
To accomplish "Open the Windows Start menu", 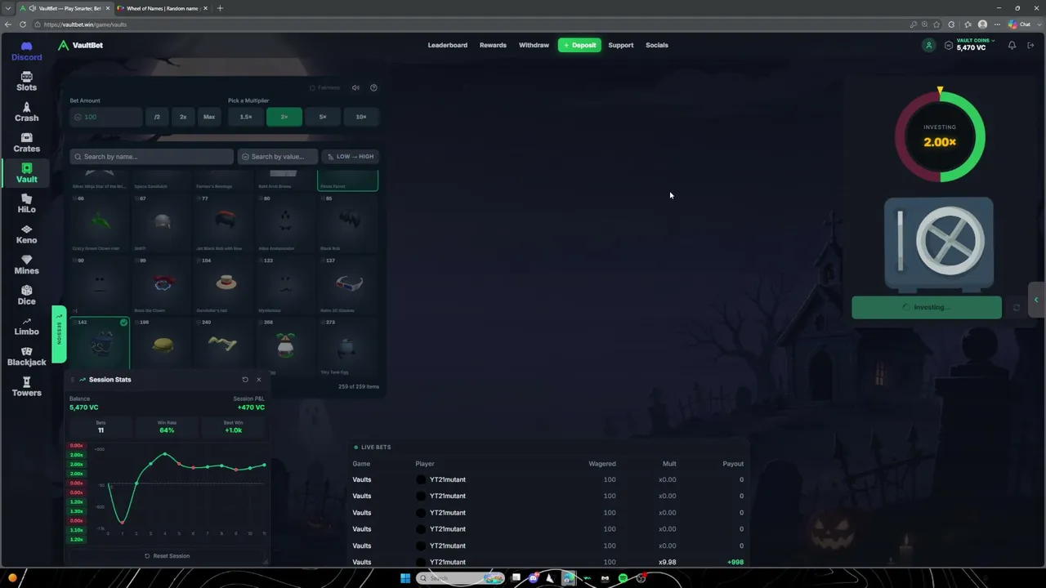I will point(405,578).
